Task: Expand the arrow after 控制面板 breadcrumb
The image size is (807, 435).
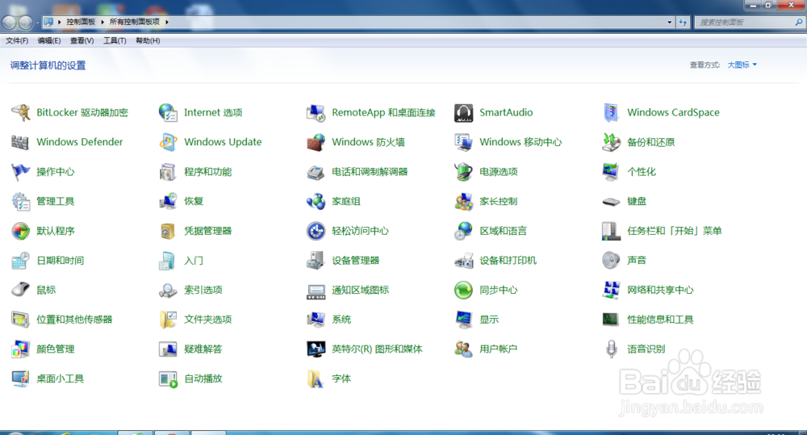Action: (x=102, y=22)
